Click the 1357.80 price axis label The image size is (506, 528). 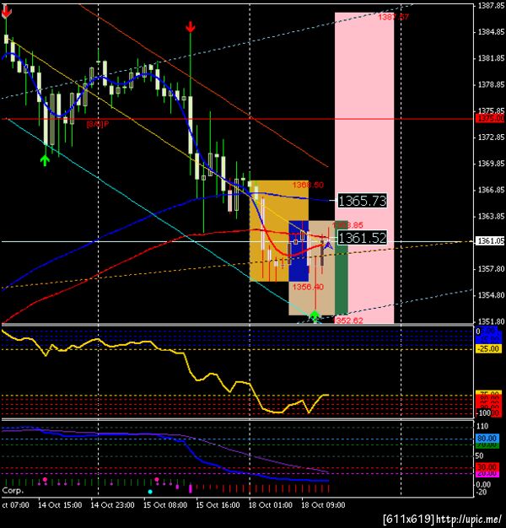tap(491, 269)
